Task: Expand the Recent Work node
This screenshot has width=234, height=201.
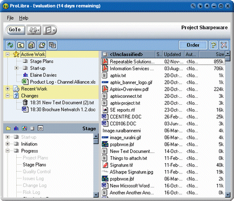Action: (8, 89)
